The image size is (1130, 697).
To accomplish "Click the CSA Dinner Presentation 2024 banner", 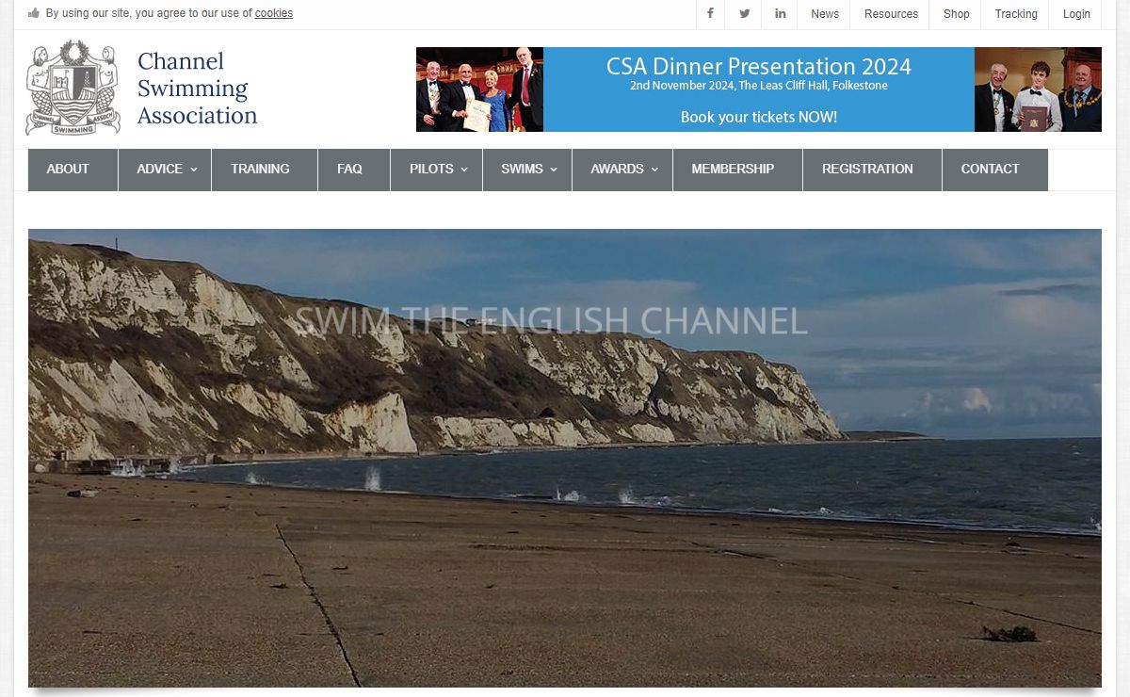I will [x=758, y=89].
